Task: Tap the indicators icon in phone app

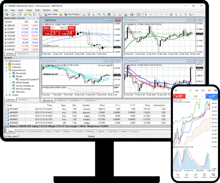Action: [197, 90]
